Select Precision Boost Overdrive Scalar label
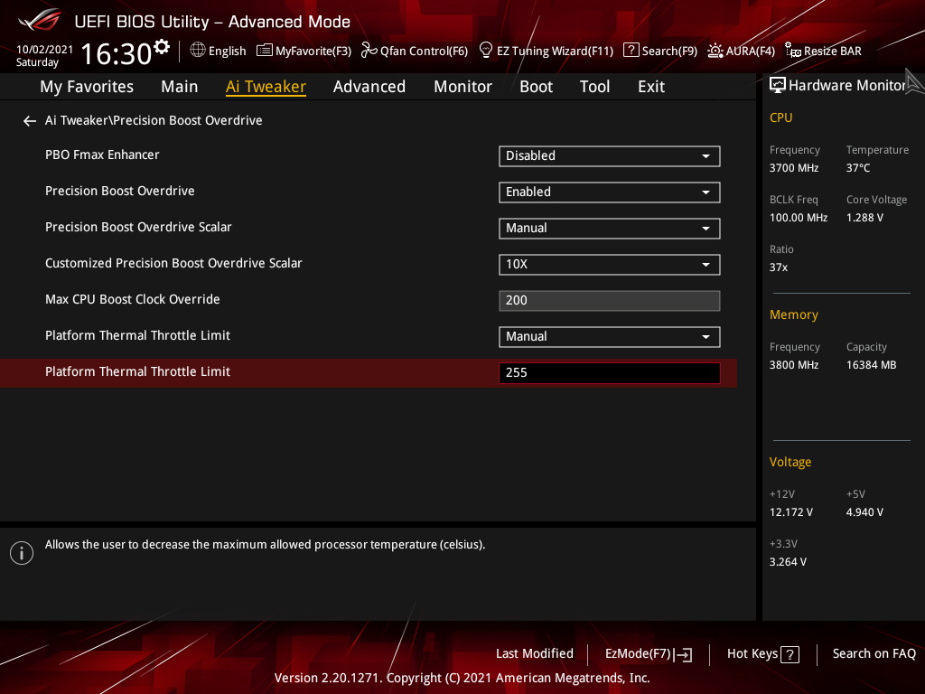The height and width of the screenshot is (694, 925). click(138, 227)
